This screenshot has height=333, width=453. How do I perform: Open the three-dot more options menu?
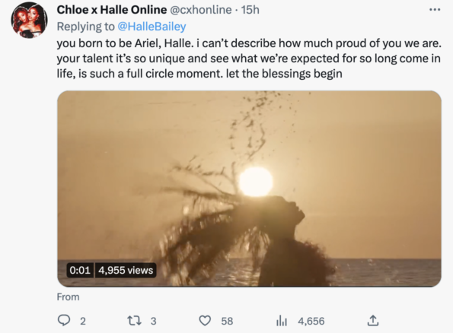tap(435, 10)
